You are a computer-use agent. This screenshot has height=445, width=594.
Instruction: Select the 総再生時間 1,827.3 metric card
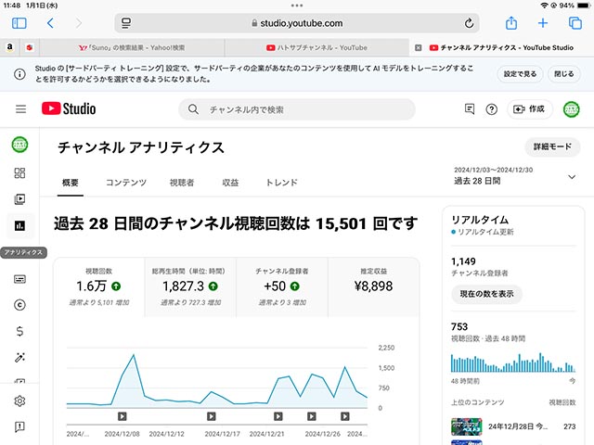190,287
